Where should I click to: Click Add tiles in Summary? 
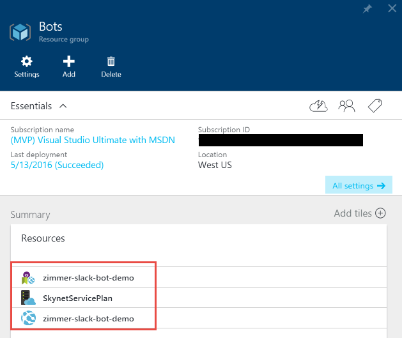coord(360,213)
